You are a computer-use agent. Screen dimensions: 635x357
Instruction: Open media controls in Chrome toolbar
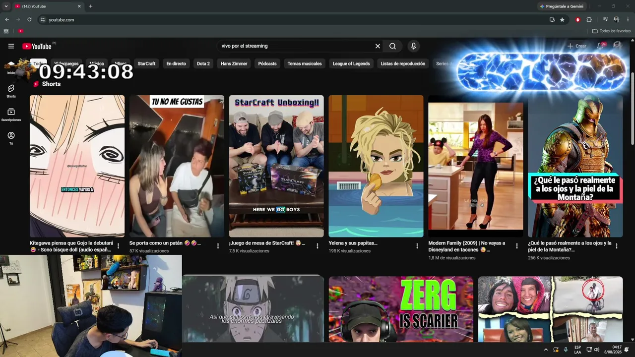click(x=605, y=20)
